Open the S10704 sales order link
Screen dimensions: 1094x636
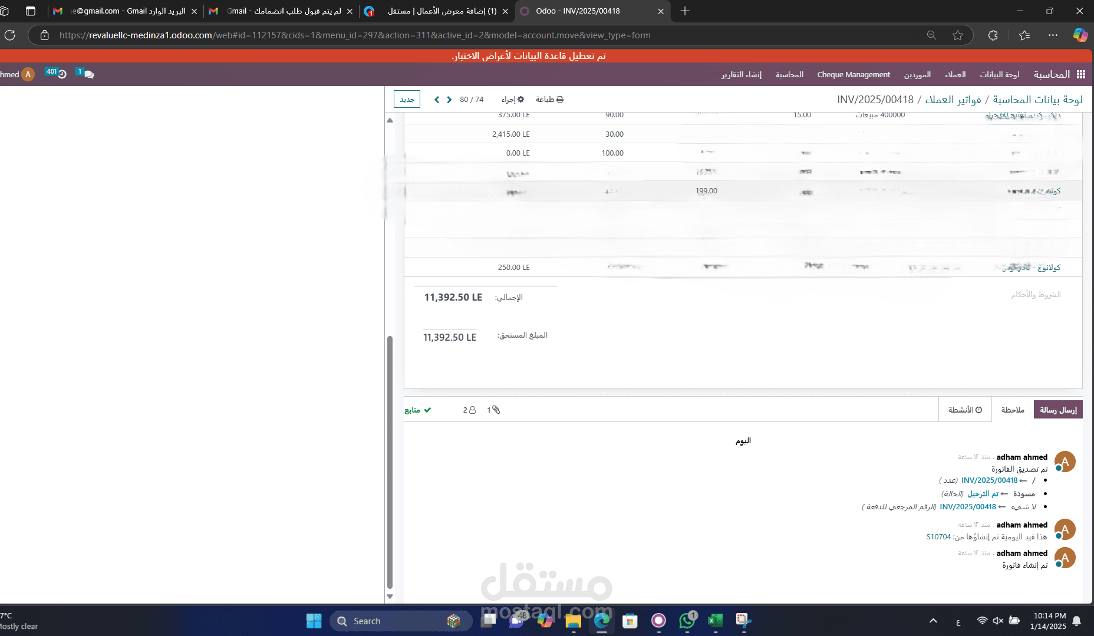pyautogui.click(x=938, y=537)
